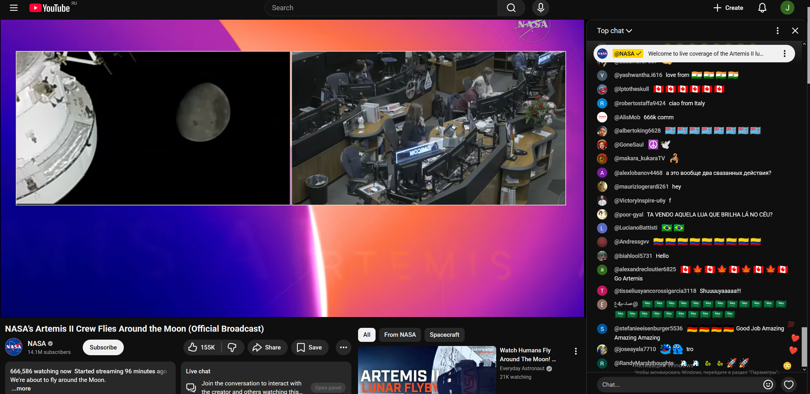Select the Spacecraft filter chip
This screenshot has width=810, height=394.
(x=444, y=335)
